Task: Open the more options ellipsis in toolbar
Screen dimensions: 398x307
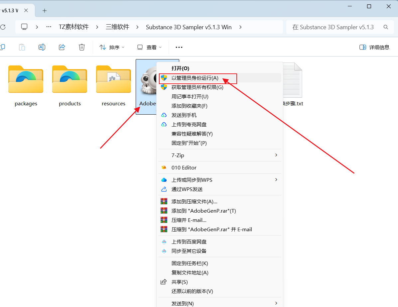Action: pyautogui.click(x=179, y=47)
